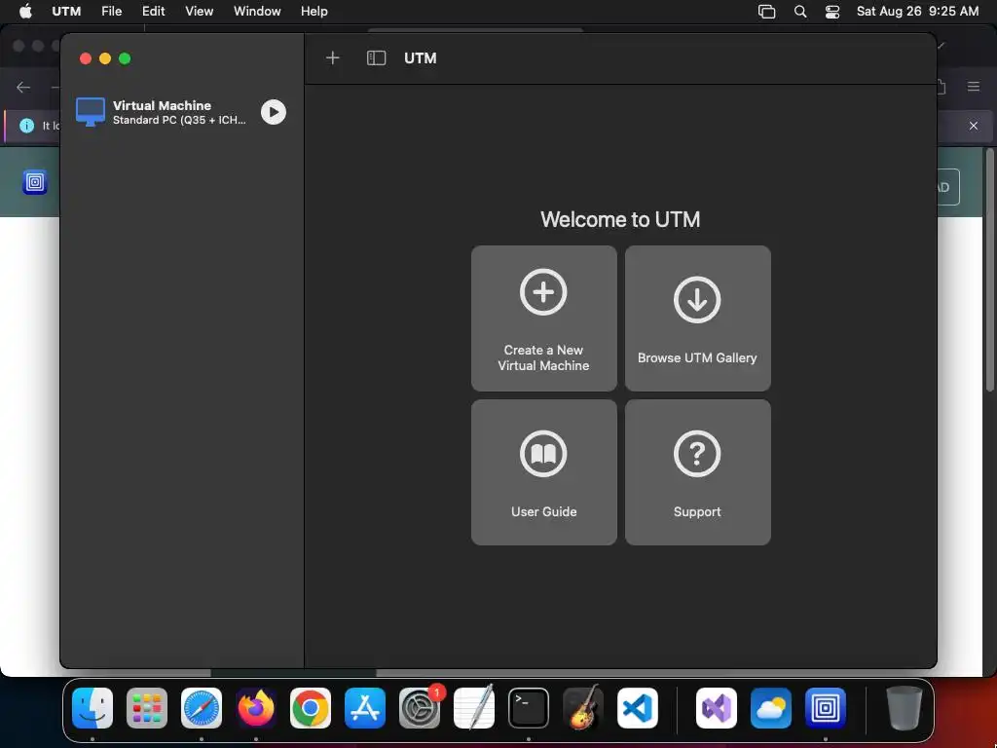Open Browse UTM Gallery card
Image resolution: width=997 pixels, height=748 pixels.
coord(697,318)
